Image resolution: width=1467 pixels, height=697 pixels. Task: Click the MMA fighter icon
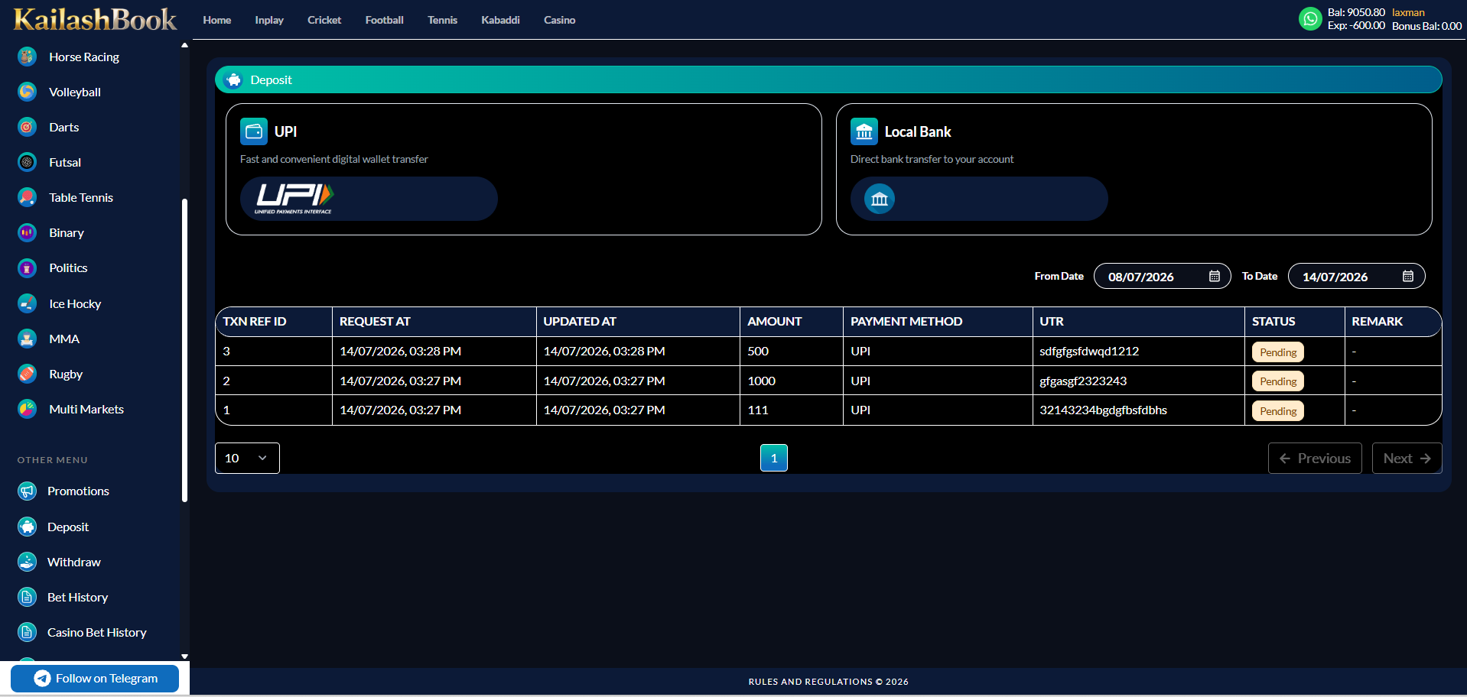(x=27, y=339)
